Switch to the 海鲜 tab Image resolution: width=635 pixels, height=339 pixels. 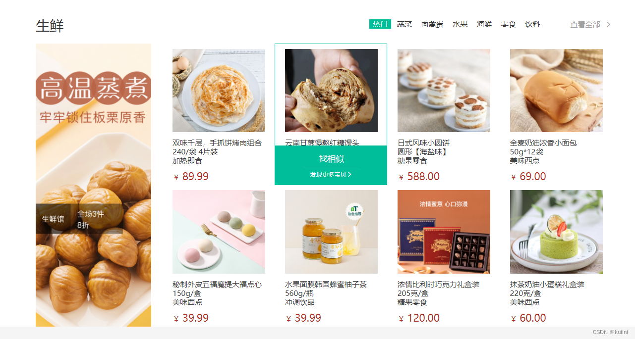click(484, 24)
